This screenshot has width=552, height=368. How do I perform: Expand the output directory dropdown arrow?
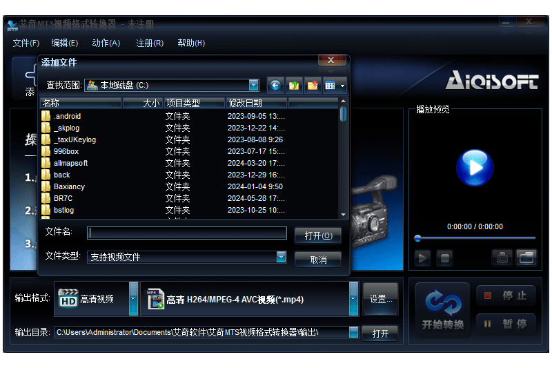(353, 332)
